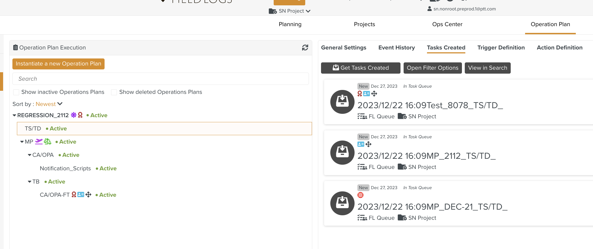Click the green balance scale icon next to MP
Image resolution: width=593 pixels, height=249 pixels.
coord(48,141)
